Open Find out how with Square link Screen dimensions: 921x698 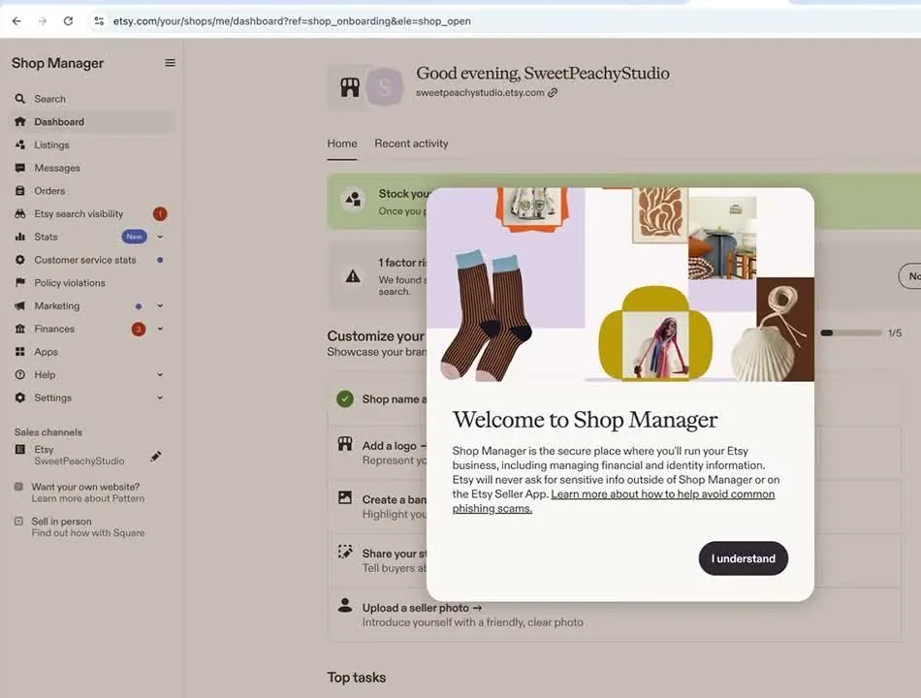click(x=88, y=533)
